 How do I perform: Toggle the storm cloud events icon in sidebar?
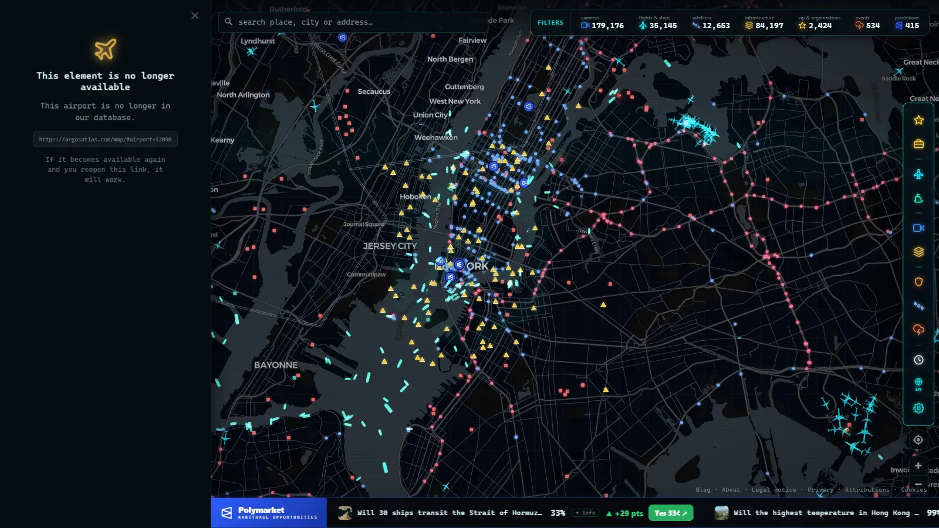pos(918,330)
